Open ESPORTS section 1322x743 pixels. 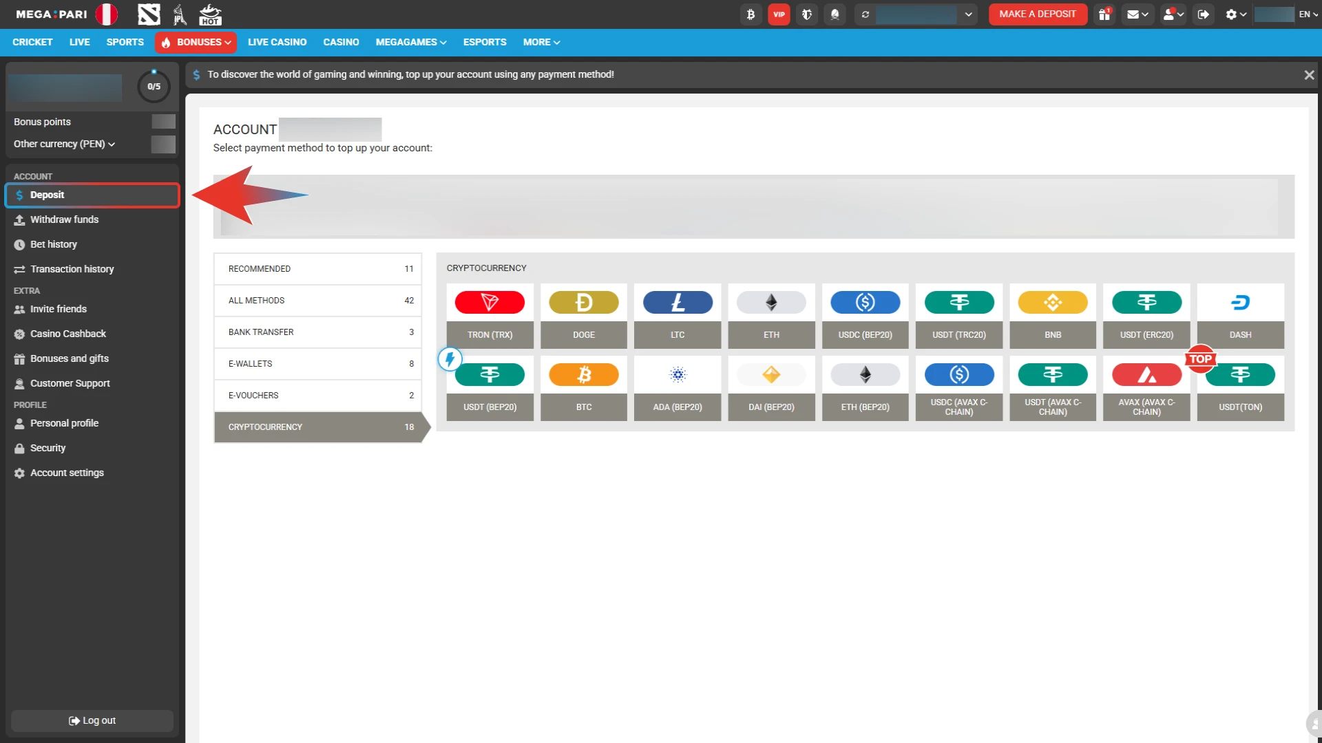point(485,42)
